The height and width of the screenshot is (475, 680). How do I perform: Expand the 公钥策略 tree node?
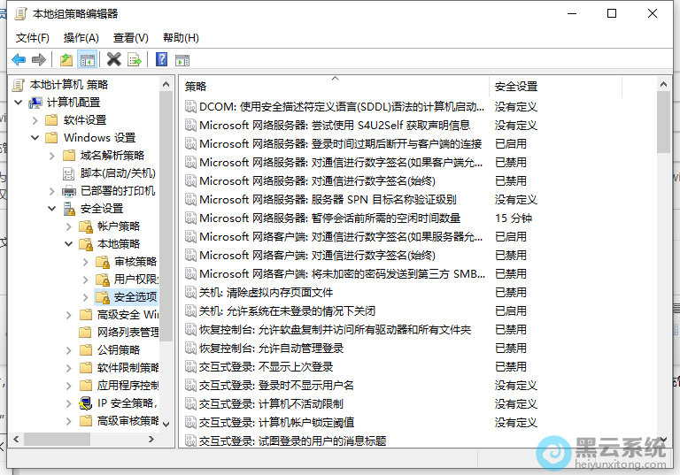click(69, 350)
